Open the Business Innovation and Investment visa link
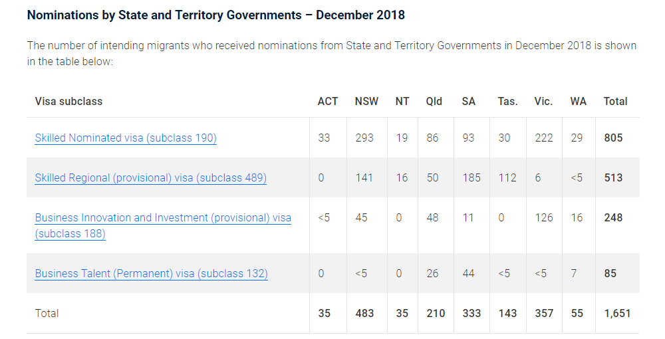This screenshot has width=665, height=339. click(x=163, y=218)
